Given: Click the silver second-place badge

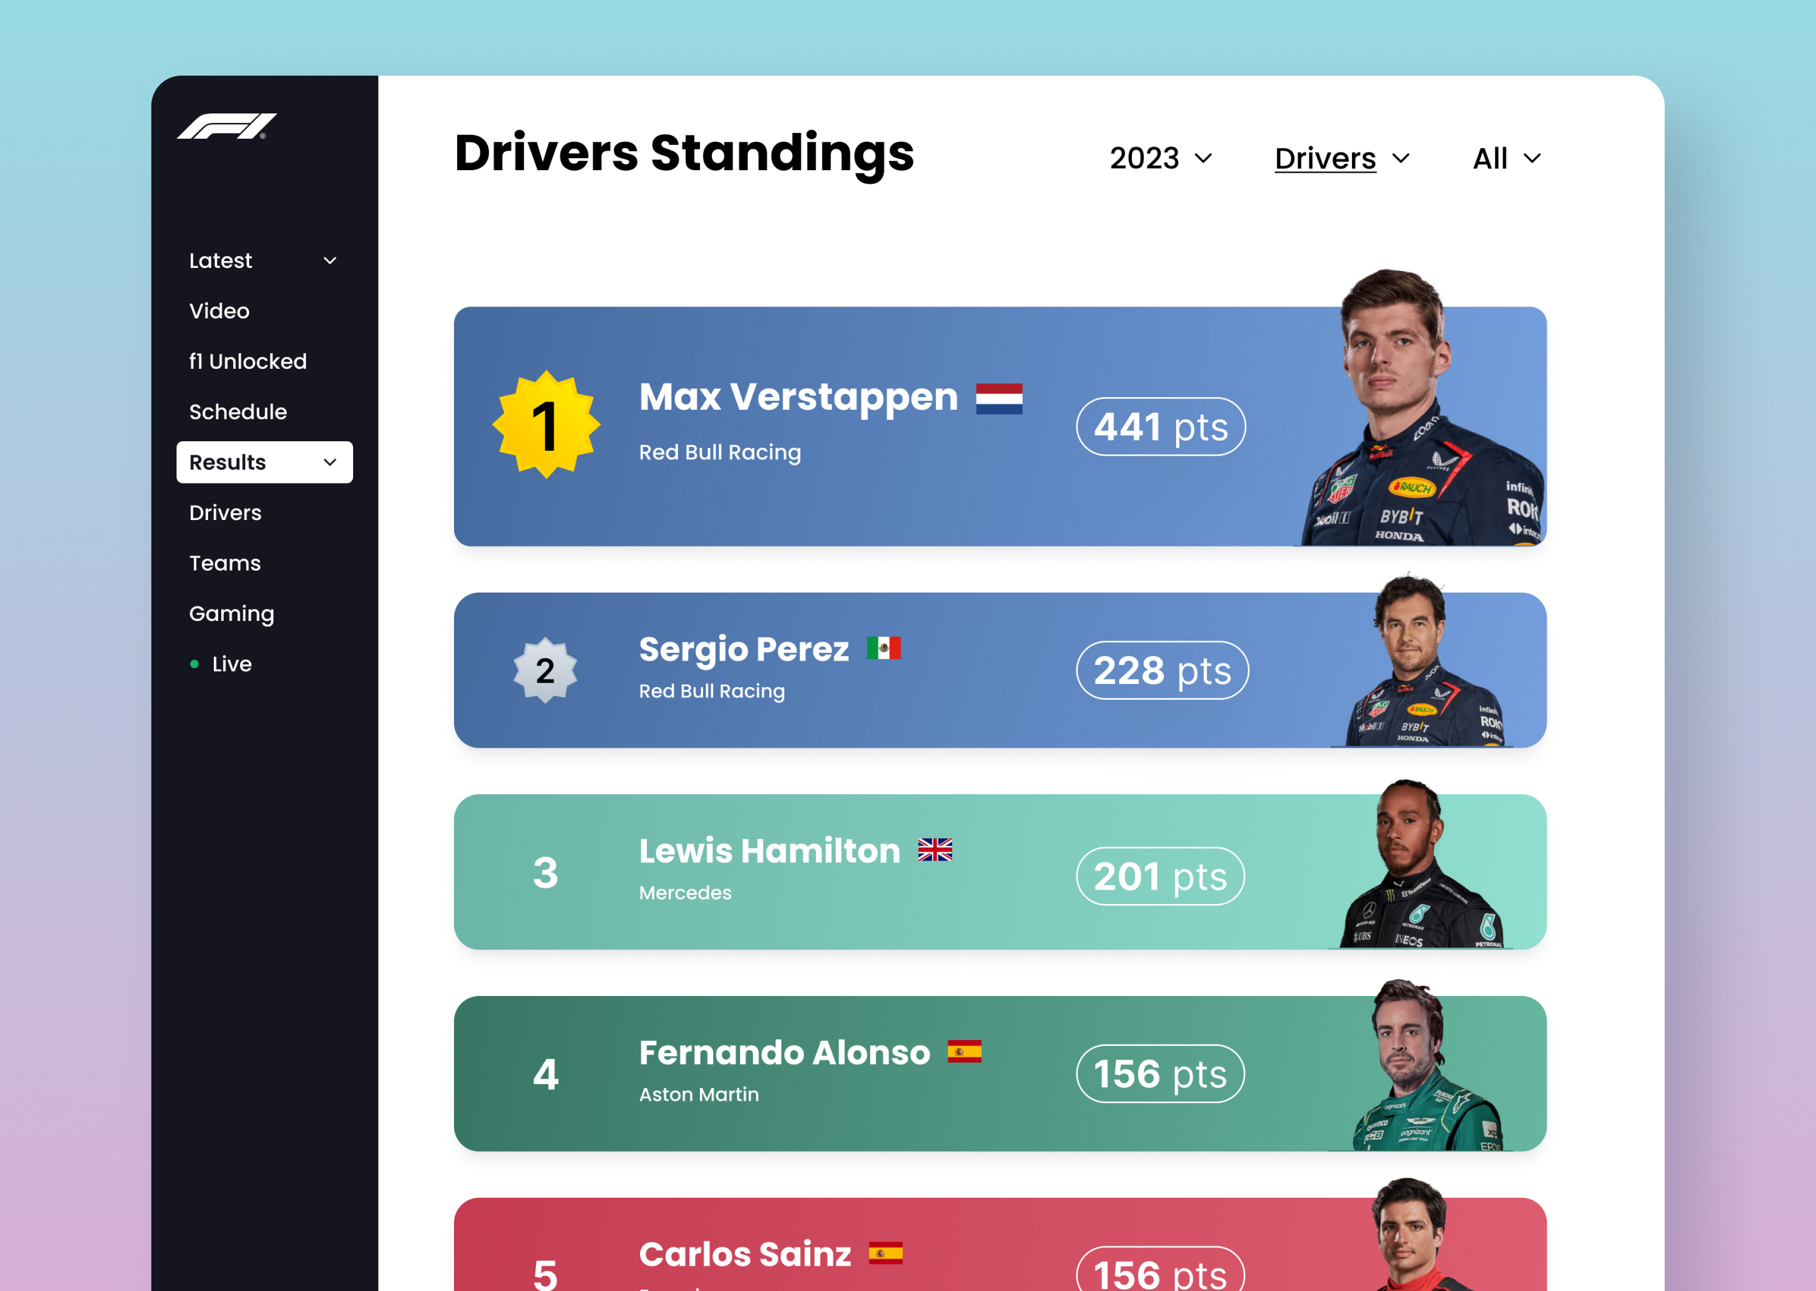Looking at the screenshot, I should [x=545, y=672].
